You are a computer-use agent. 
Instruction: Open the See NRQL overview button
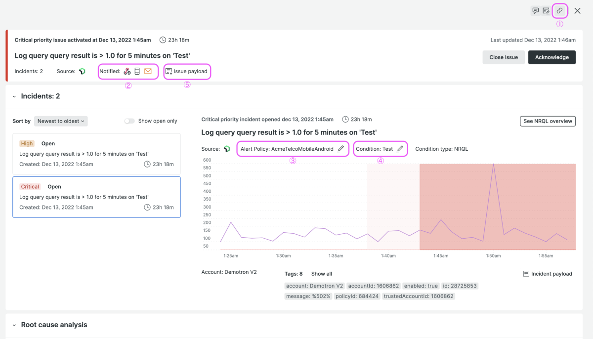tap(548, 121)
